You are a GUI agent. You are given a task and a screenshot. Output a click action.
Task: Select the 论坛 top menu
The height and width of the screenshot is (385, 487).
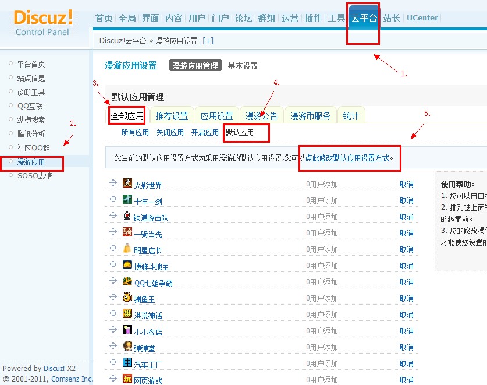pyautogui.click(x=243, y=18)
